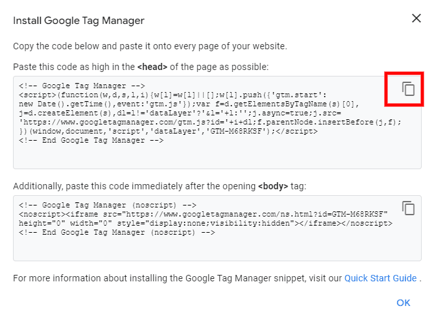Click the End Google Tag Manager comment line
The image size is (434, 317).
coord(91,140)
